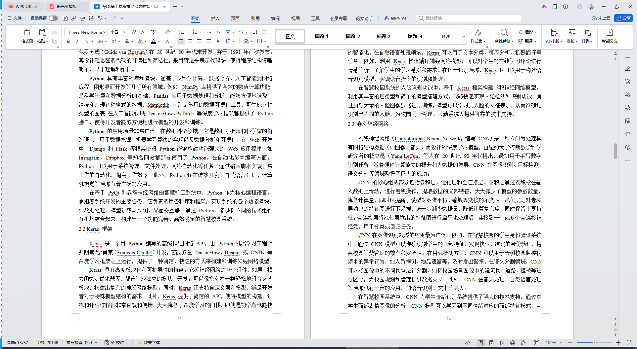Expand the bullet list dropdown arrow
This screenshot has height=349, width=637.
click(x=187, y=32)
